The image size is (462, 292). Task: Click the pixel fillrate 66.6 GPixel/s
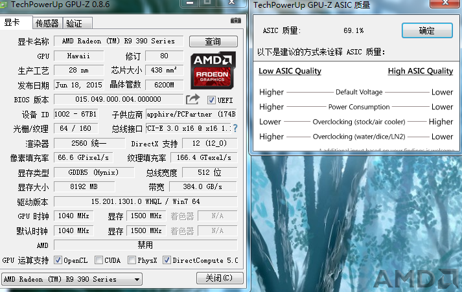(x=84, y=158)
